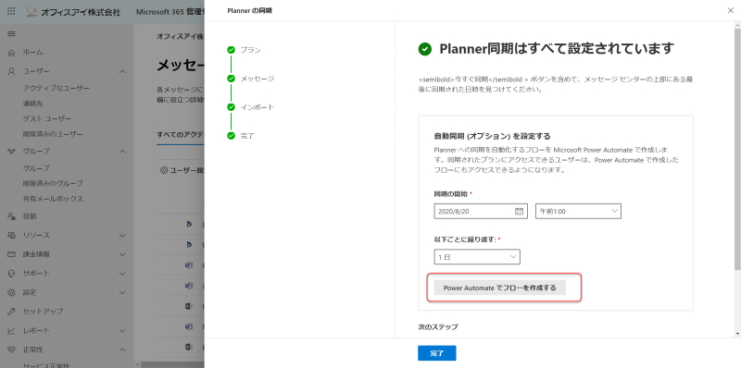The image size is (741, 368).
Task: Click the 2020/8/20 date input field
Action: (x=481, y=212)
